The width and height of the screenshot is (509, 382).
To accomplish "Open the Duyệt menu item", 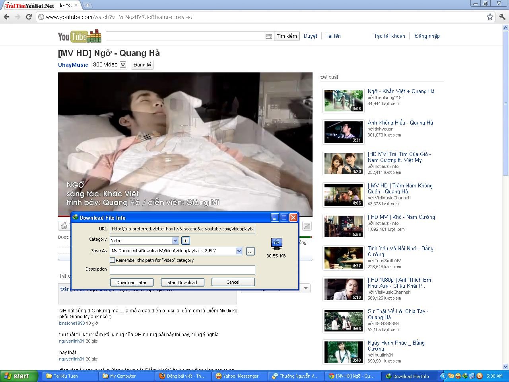I will coord(311,36).
